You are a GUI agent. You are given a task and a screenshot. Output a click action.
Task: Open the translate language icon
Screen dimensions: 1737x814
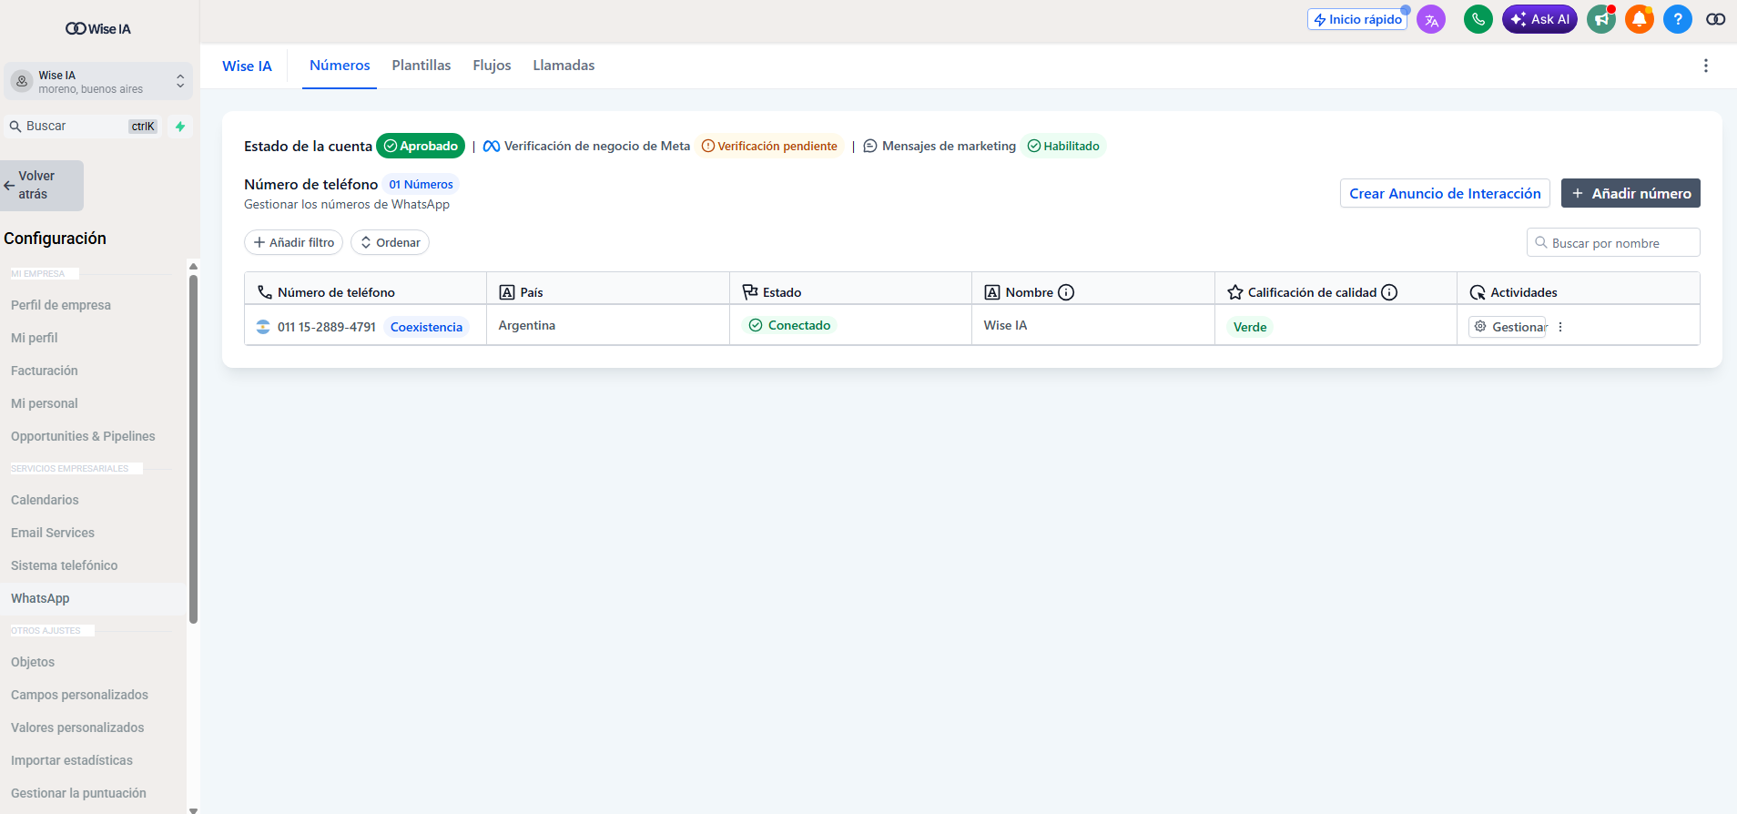click(1431, 19)
